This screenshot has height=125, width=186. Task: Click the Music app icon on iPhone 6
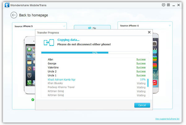click(155, 83)
